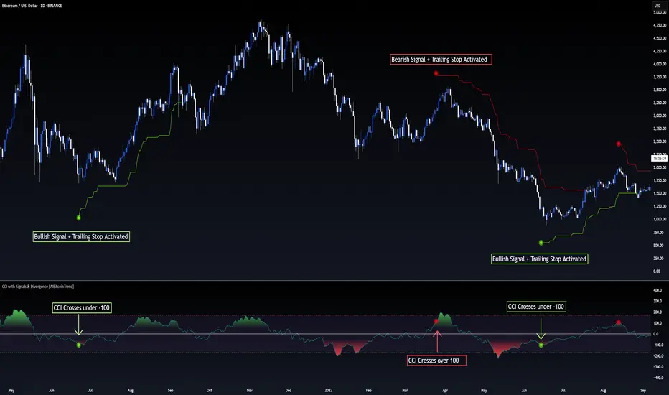Select red bearish signal dot above August price candles

point(619,144)
